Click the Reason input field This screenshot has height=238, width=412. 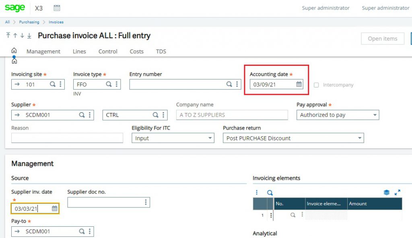(x=67, y=138)
